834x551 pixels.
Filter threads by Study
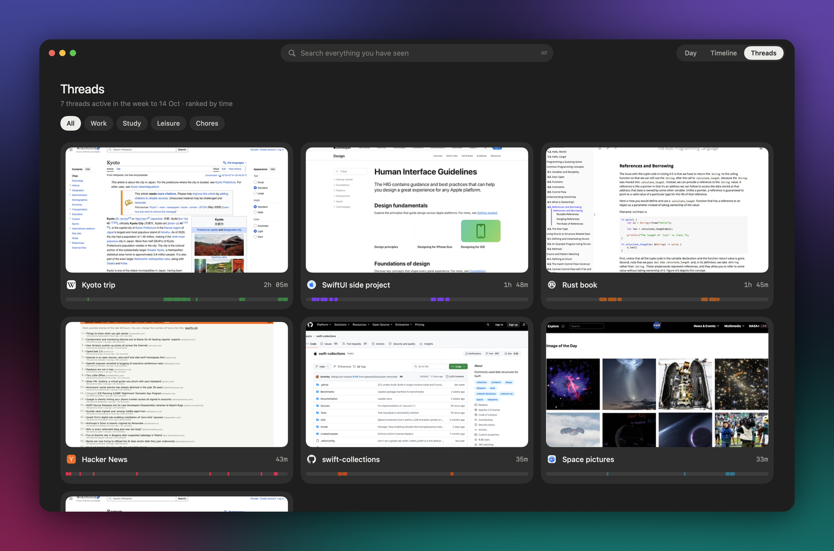(x=132, y=124)
